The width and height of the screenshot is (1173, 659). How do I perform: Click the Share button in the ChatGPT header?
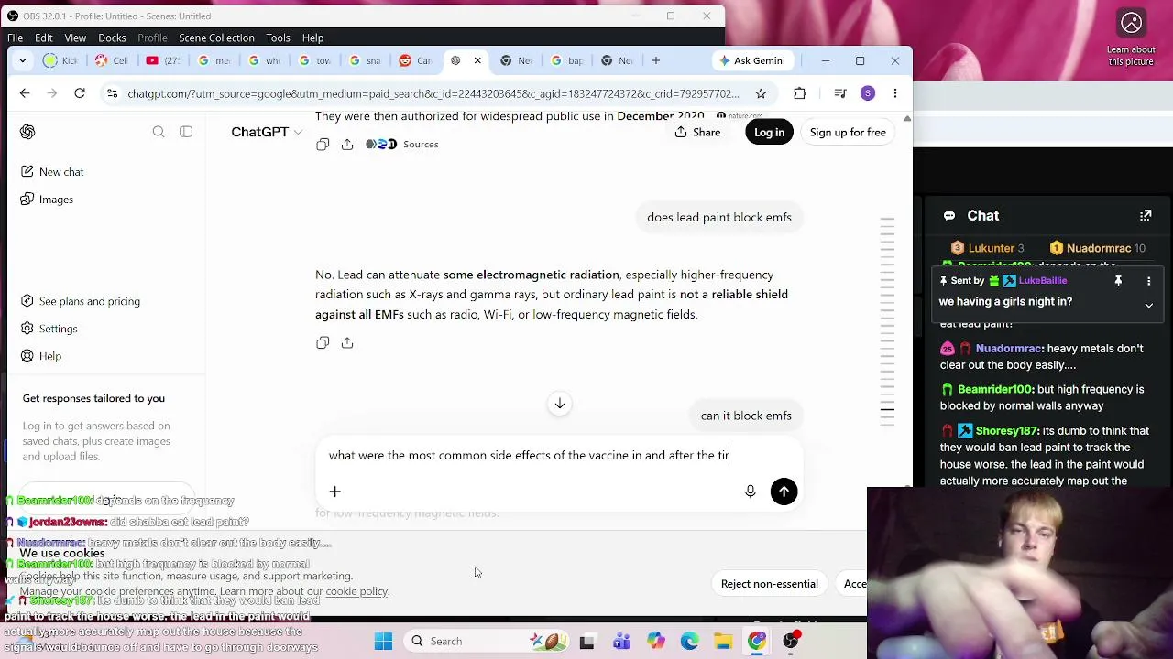coord(697,132)
